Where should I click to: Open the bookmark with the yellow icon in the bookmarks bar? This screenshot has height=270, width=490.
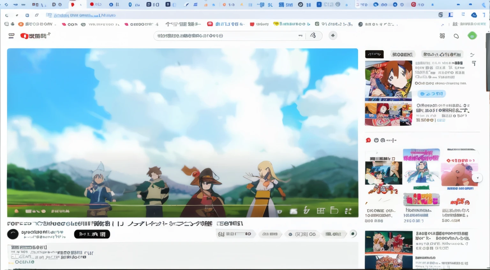tap(292, 24)
